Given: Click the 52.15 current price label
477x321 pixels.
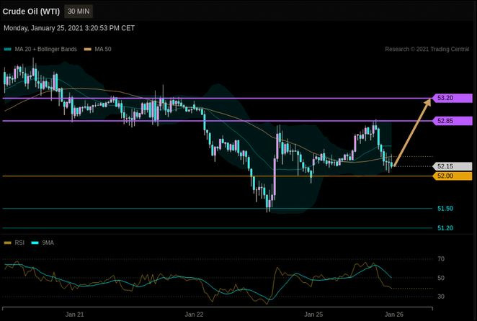Looking at the screenshot, I should click(x=453, y=166).
